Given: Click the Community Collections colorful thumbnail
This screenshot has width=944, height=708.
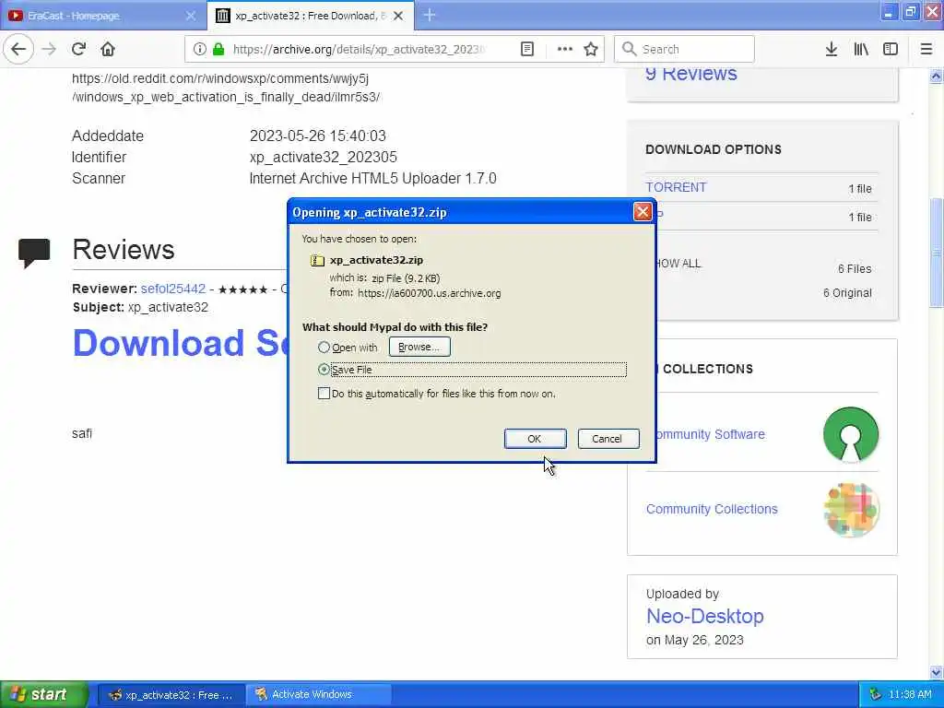Looking at the screenshot, I should tap(851, 509).
